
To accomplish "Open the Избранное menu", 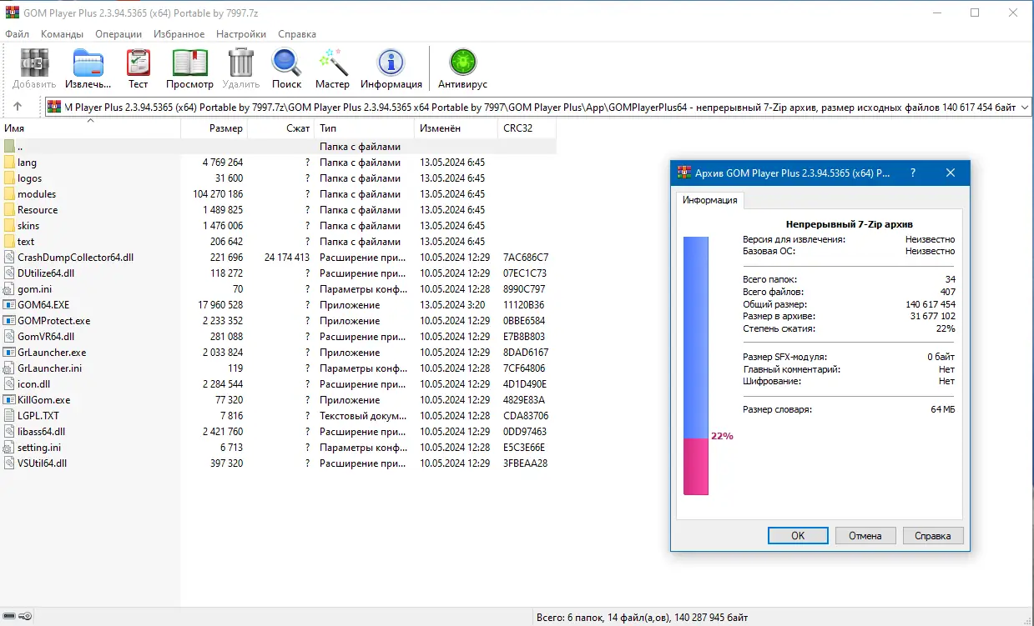I will [x=179, y=34].
